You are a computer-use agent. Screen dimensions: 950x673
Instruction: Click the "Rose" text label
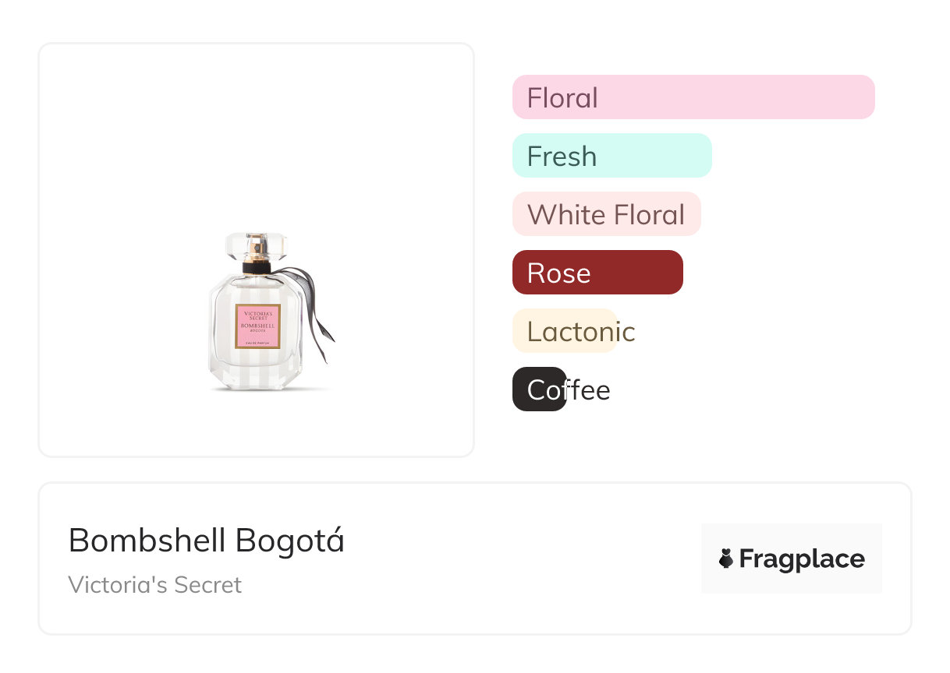(558, 273)
